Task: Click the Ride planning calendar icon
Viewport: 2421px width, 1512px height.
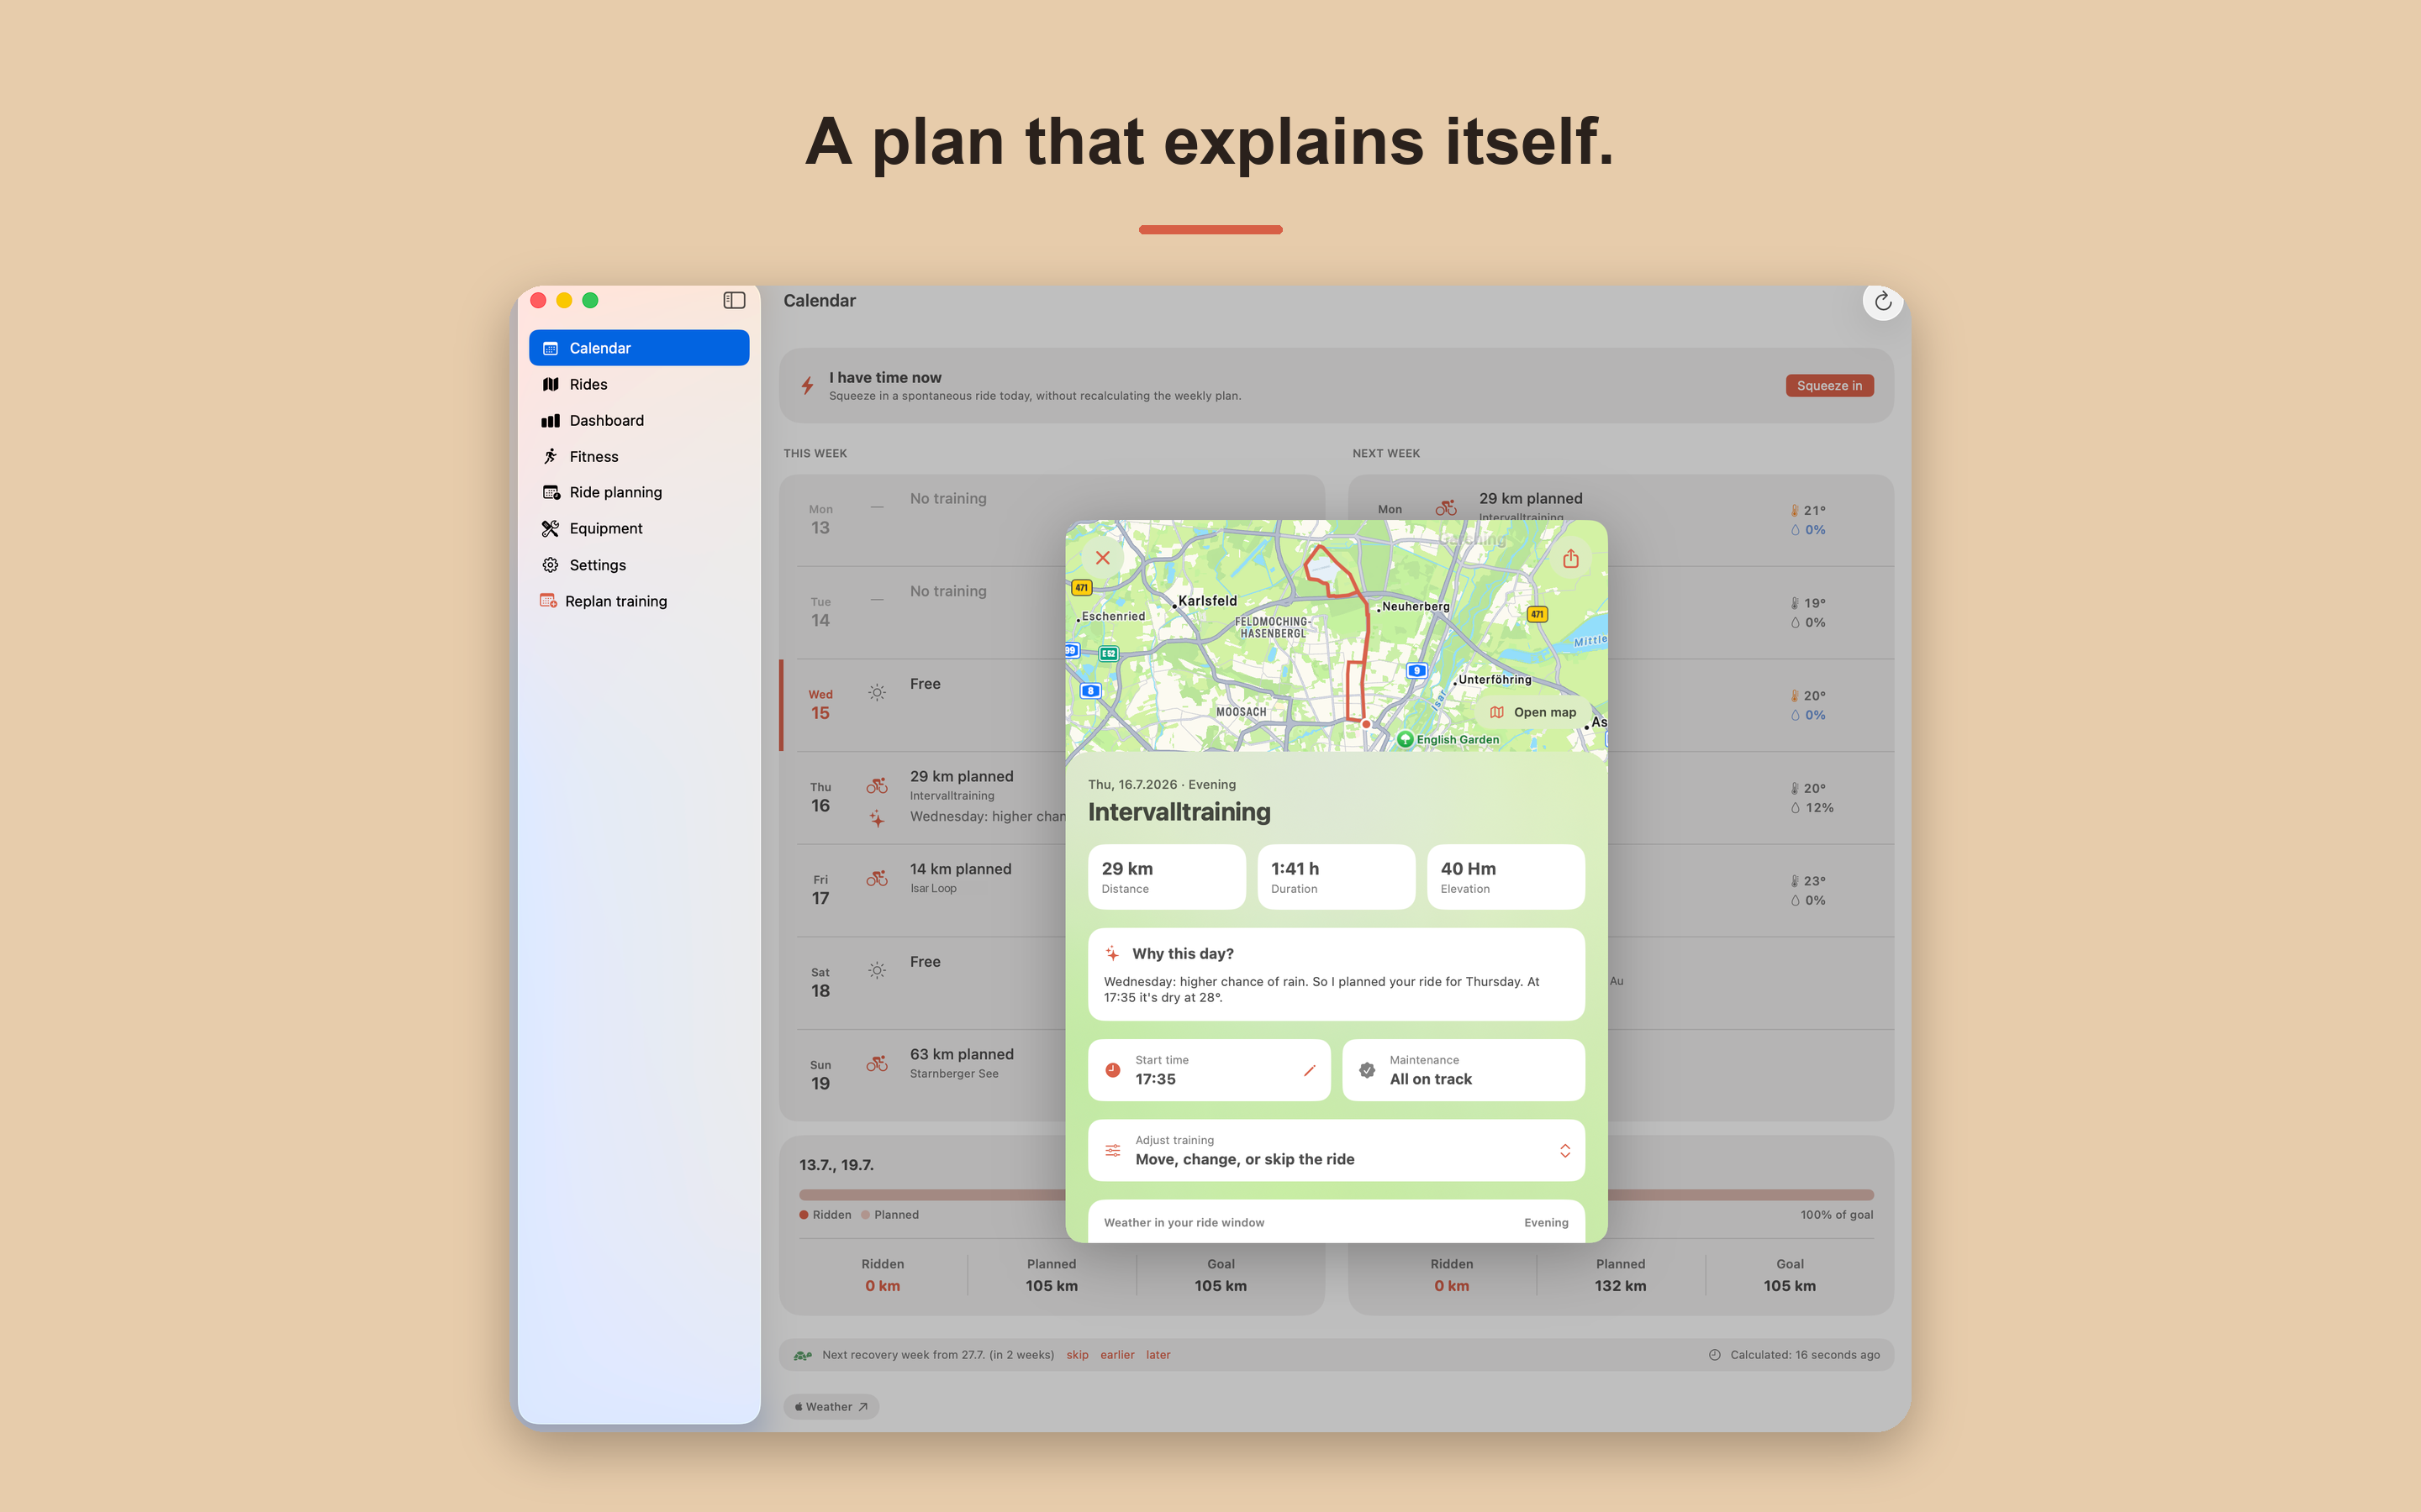Action: 551,492
